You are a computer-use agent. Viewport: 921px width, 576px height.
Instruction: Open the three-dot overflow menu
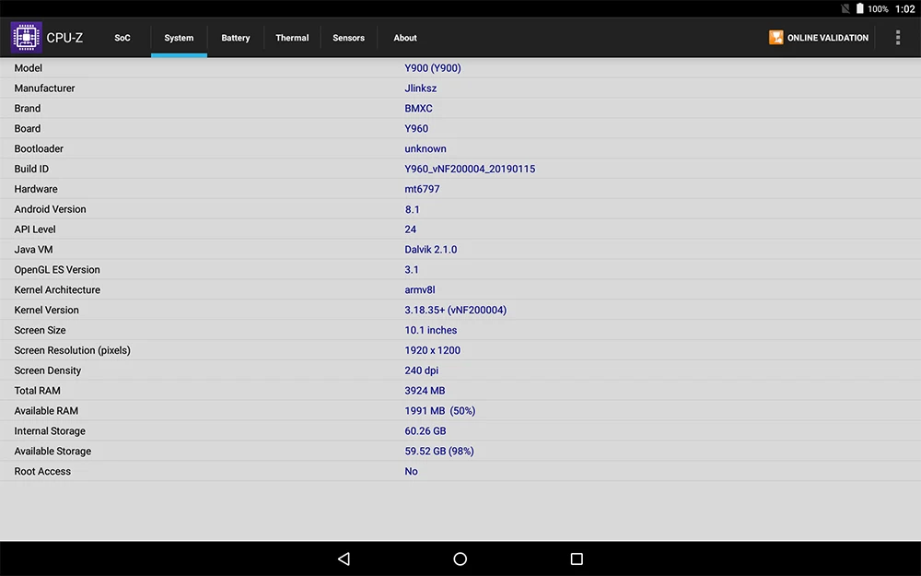click(897, 37)
